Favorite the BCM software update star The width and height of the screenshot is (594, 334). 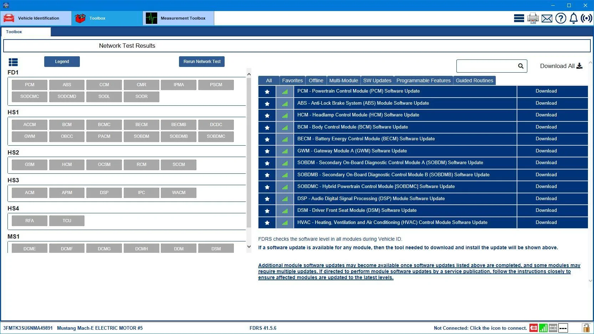(267, 127)
